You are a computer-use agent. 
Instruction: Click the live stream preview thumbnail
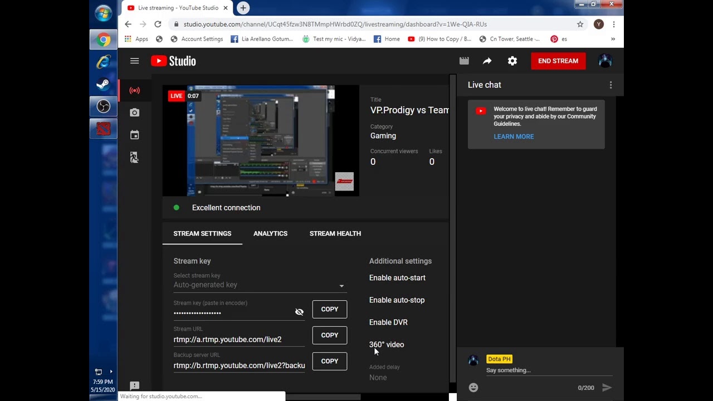(x=261, y=141)
